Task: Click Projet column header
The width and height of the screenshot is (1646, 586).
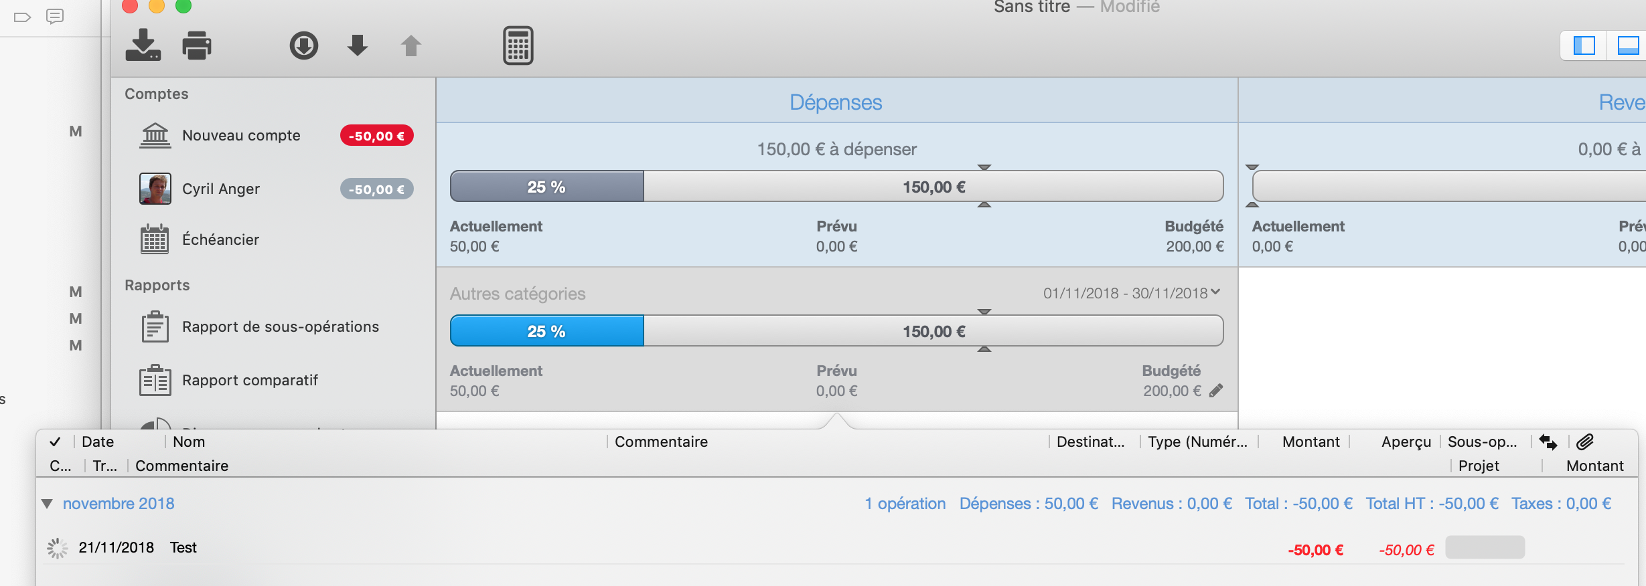Action: click(x=1479, y=466)
